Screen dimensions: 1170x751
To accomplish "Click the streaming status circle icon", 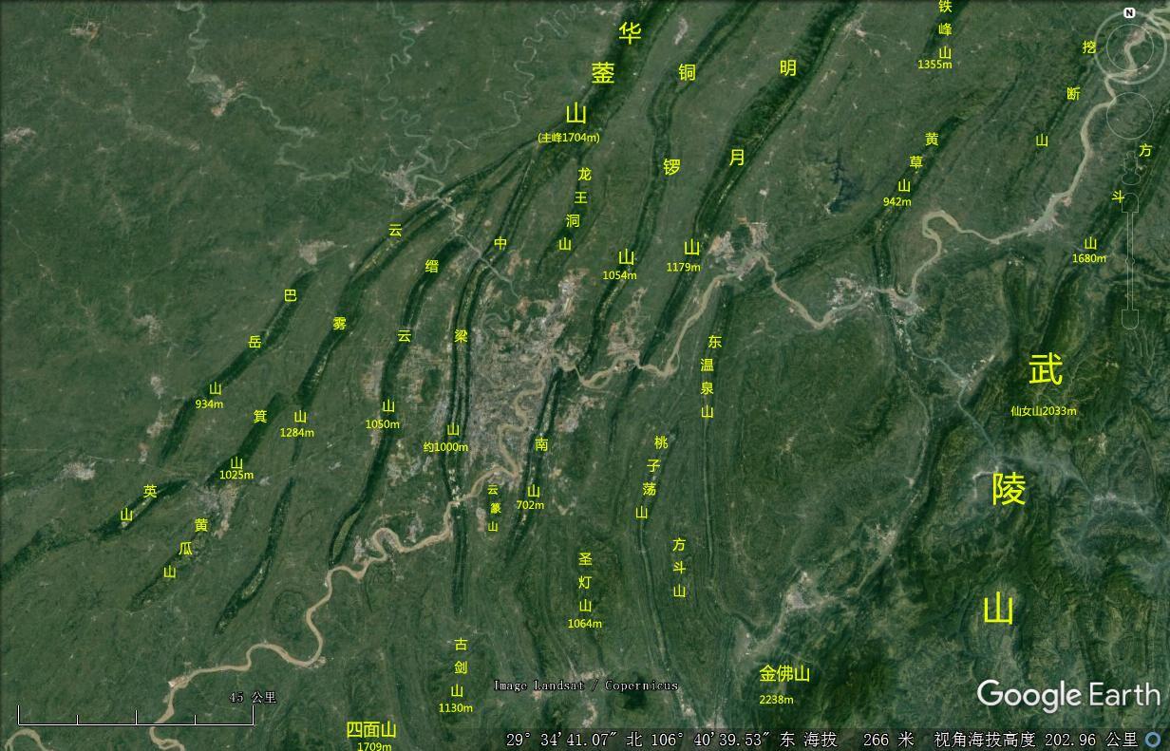I will (x=1153, y=740).
